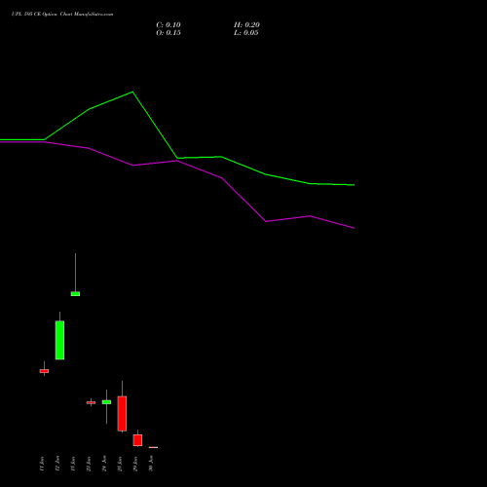
Task: Click the close value C: 0.10
Action: (169, 25)
